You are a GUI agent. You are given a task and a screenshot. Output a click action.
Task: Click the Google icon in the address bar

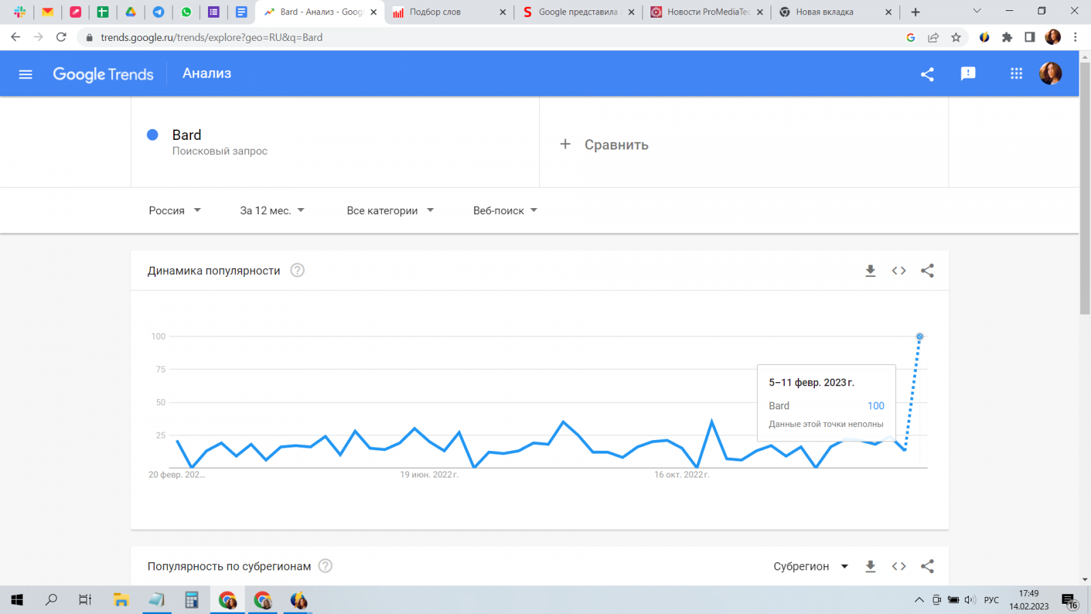click(x=910, y=38)
